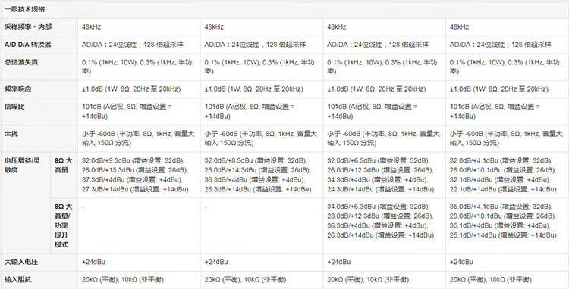
Task: Click the 频率响应 row label
Action: (17, 89)
